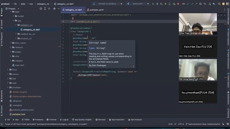This screenshot has width=230, height=129.
Task: Open the Dart Analysis tool window tab
Action: 135,120
